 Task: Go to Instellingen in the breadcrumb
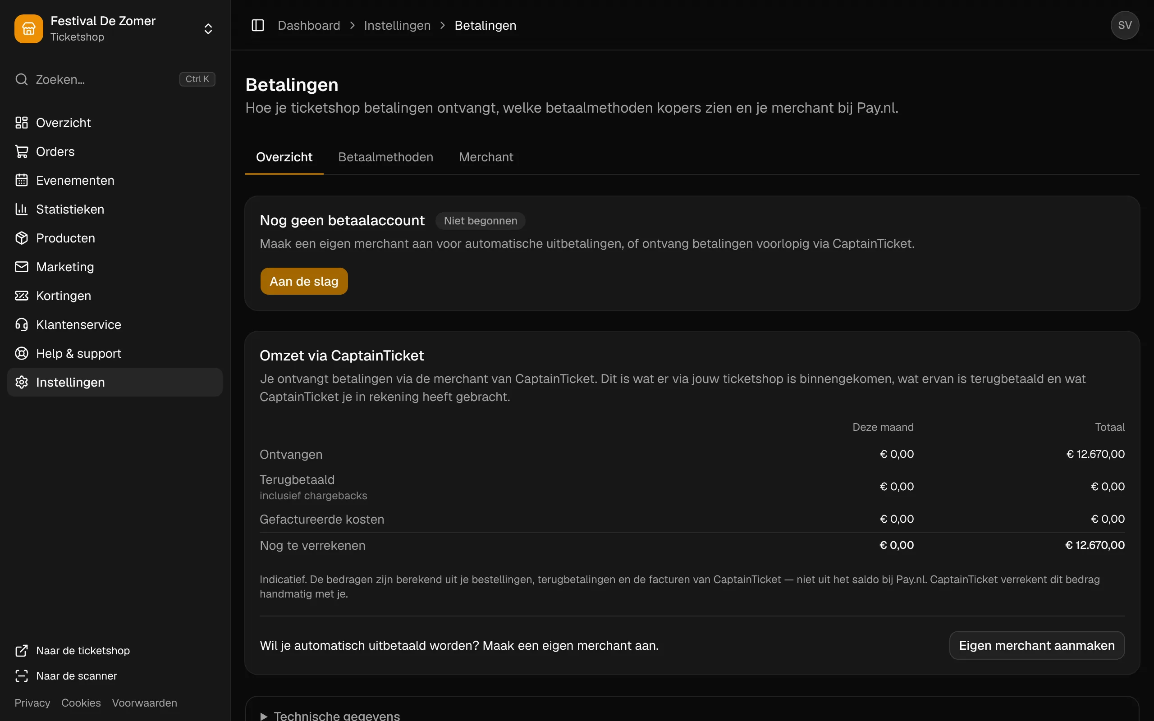pos(397,25)
